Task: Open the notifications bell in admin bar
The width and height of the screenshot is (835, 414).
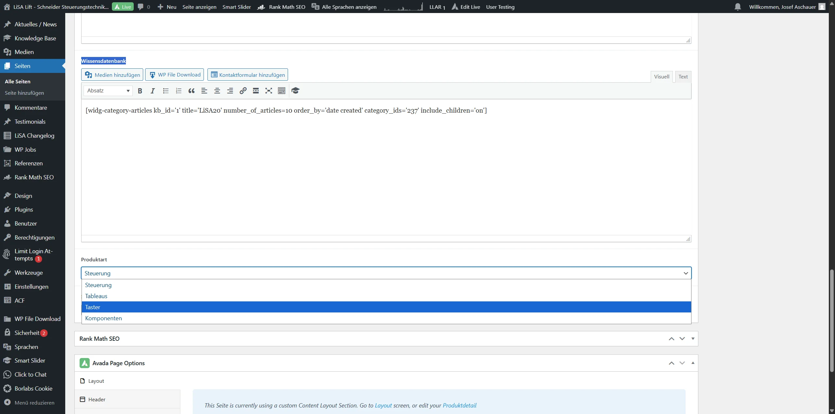Action: point(738,7)
